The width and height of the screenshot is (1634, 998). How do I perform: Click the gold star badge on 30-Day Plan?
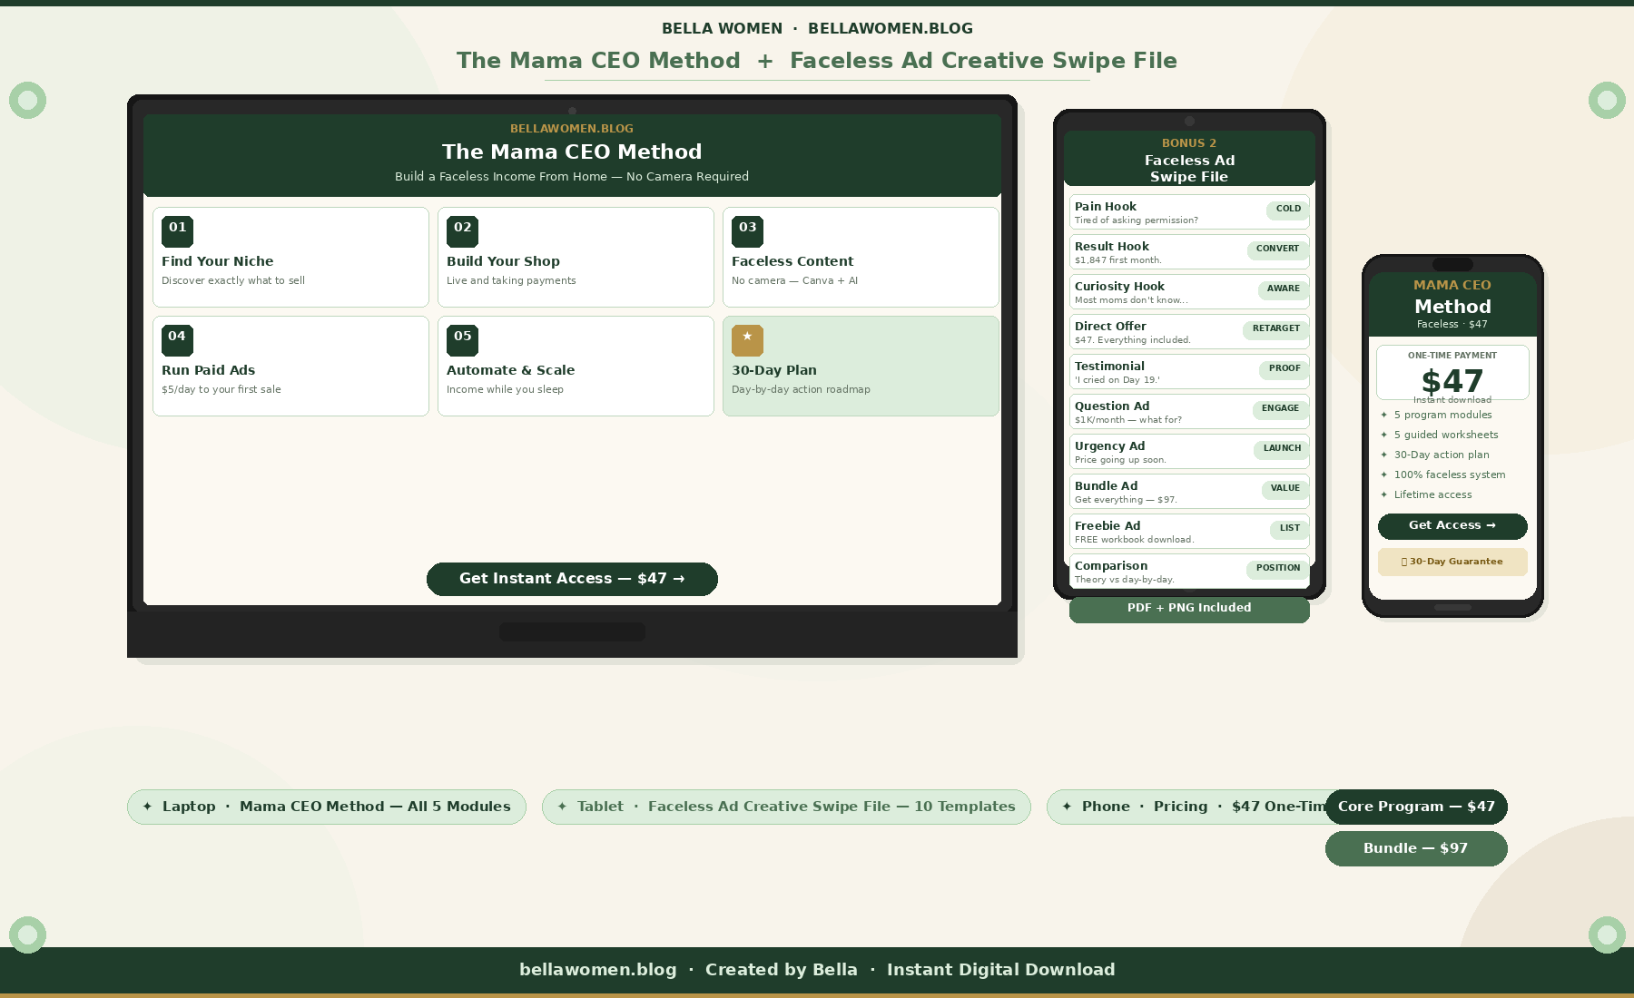(747, 340)
